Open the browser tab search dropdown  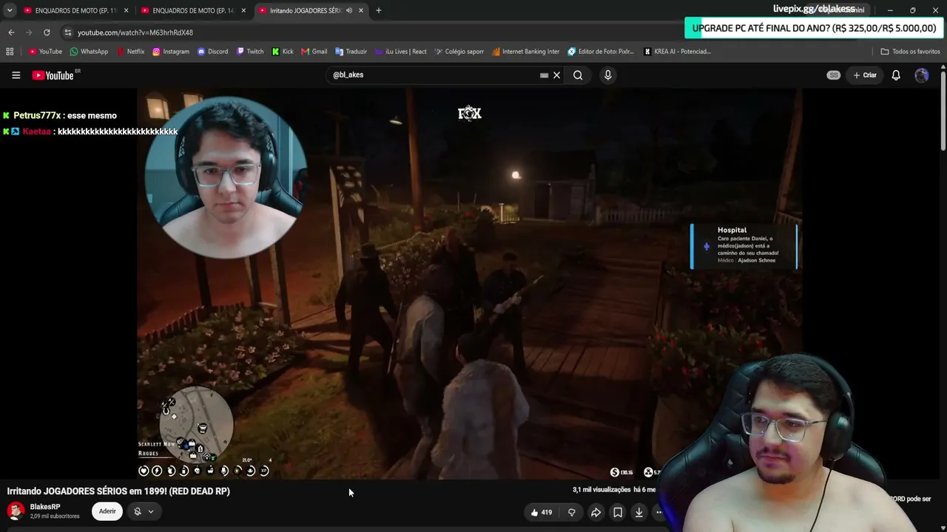click(10, 10)
